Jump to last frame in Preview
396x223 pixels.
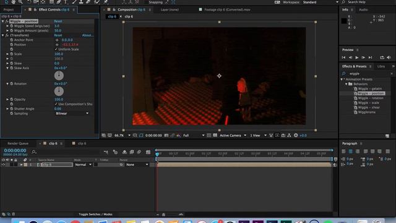point(370,58)
